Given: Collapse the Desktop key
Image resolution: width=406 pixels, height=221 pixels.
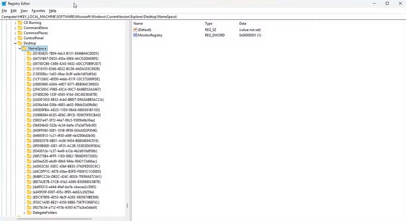Looking at the screenshot, I should 15,43.
